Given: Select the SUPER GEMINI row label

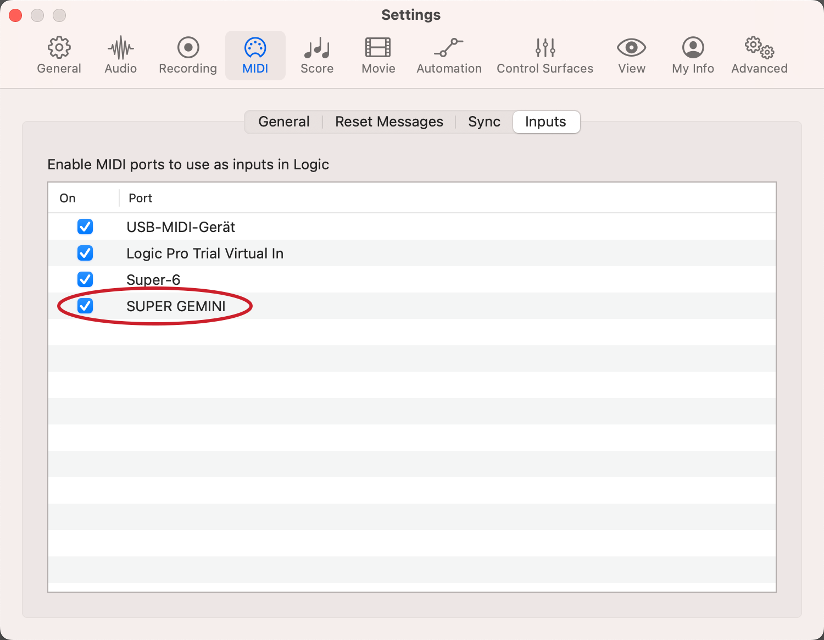Looking at the screenshot, I should coord(176,306).
